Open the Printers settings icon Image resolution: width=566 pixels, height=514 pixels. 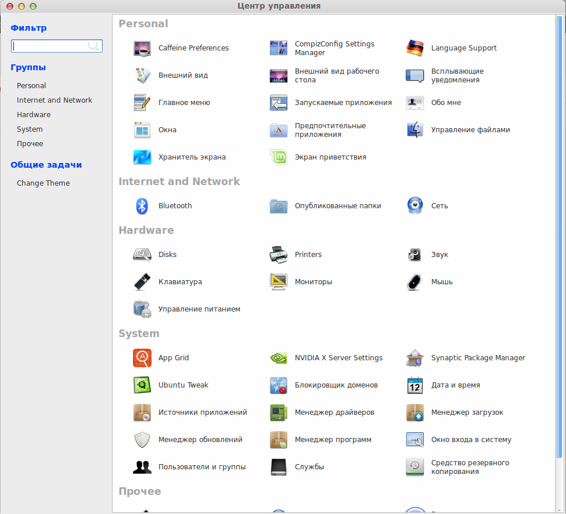[278, 255]
